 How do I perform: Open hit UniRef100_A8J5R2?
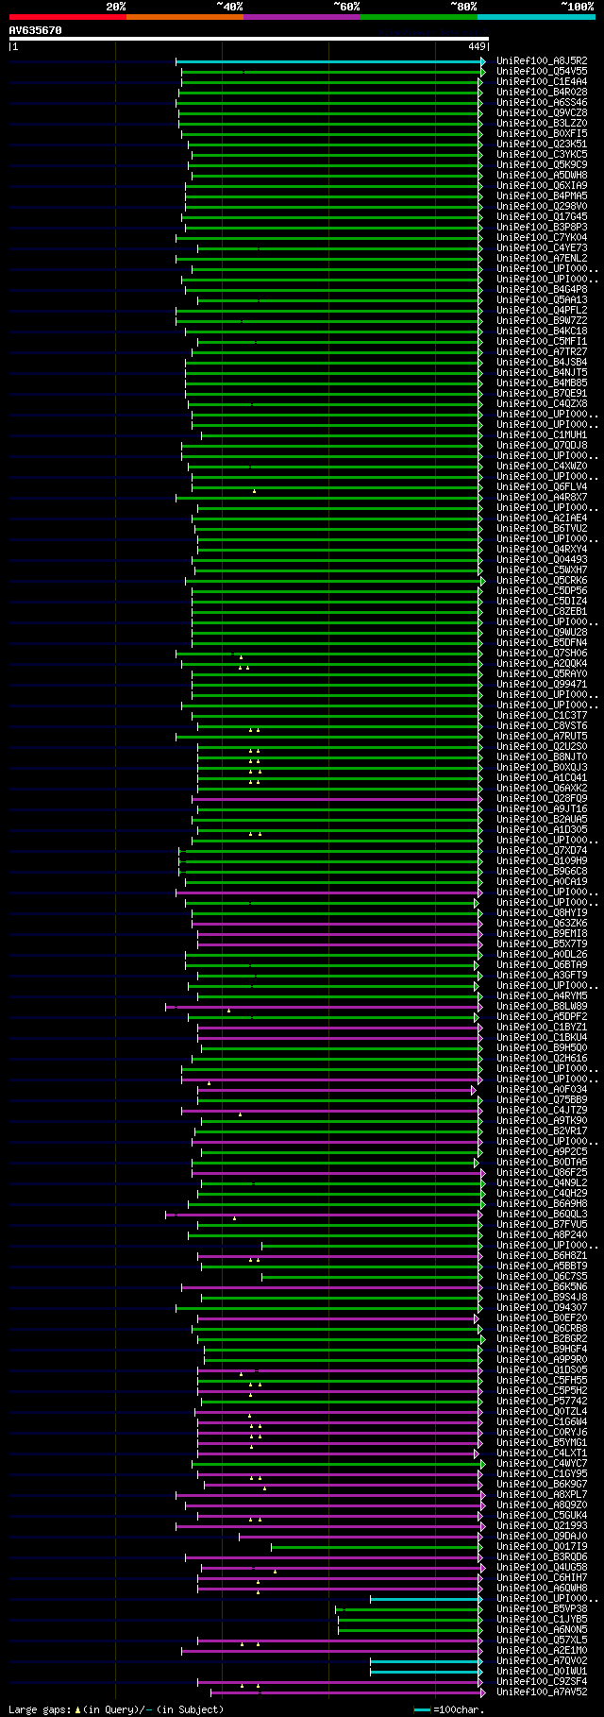tap(542, 60)
